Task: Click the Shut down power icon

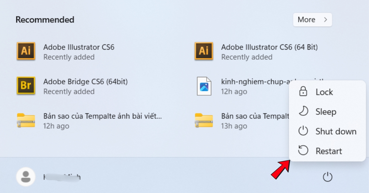Action: pos(303,131)
